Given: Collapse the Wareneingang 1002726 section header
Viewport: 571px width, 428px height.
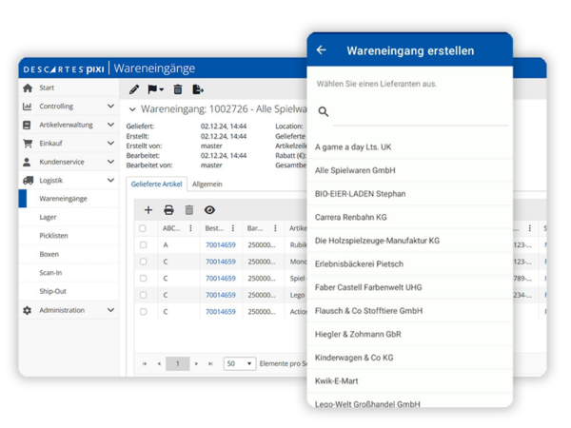Looking at the screenshot, I should point(132,109).
